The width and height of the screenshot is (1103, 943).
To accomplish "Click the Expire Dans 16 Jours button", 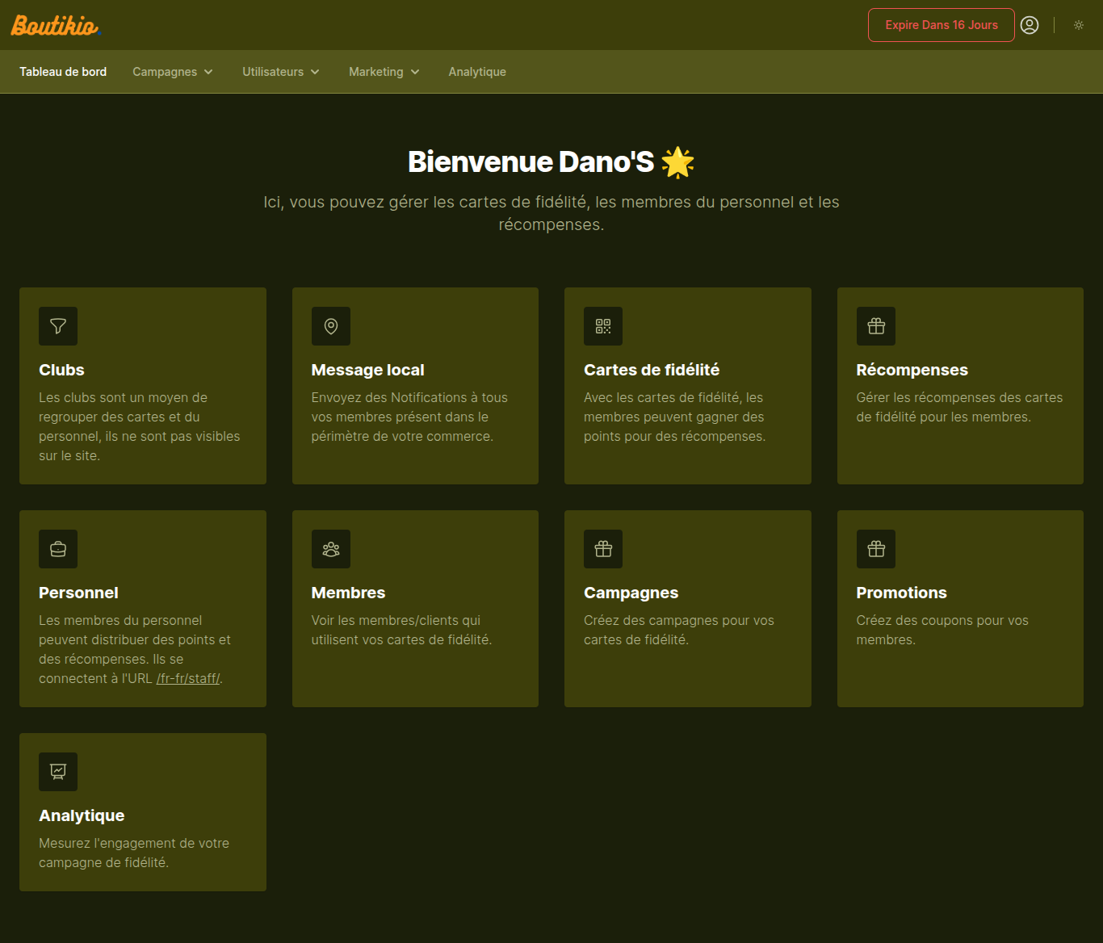I will 942,25.
